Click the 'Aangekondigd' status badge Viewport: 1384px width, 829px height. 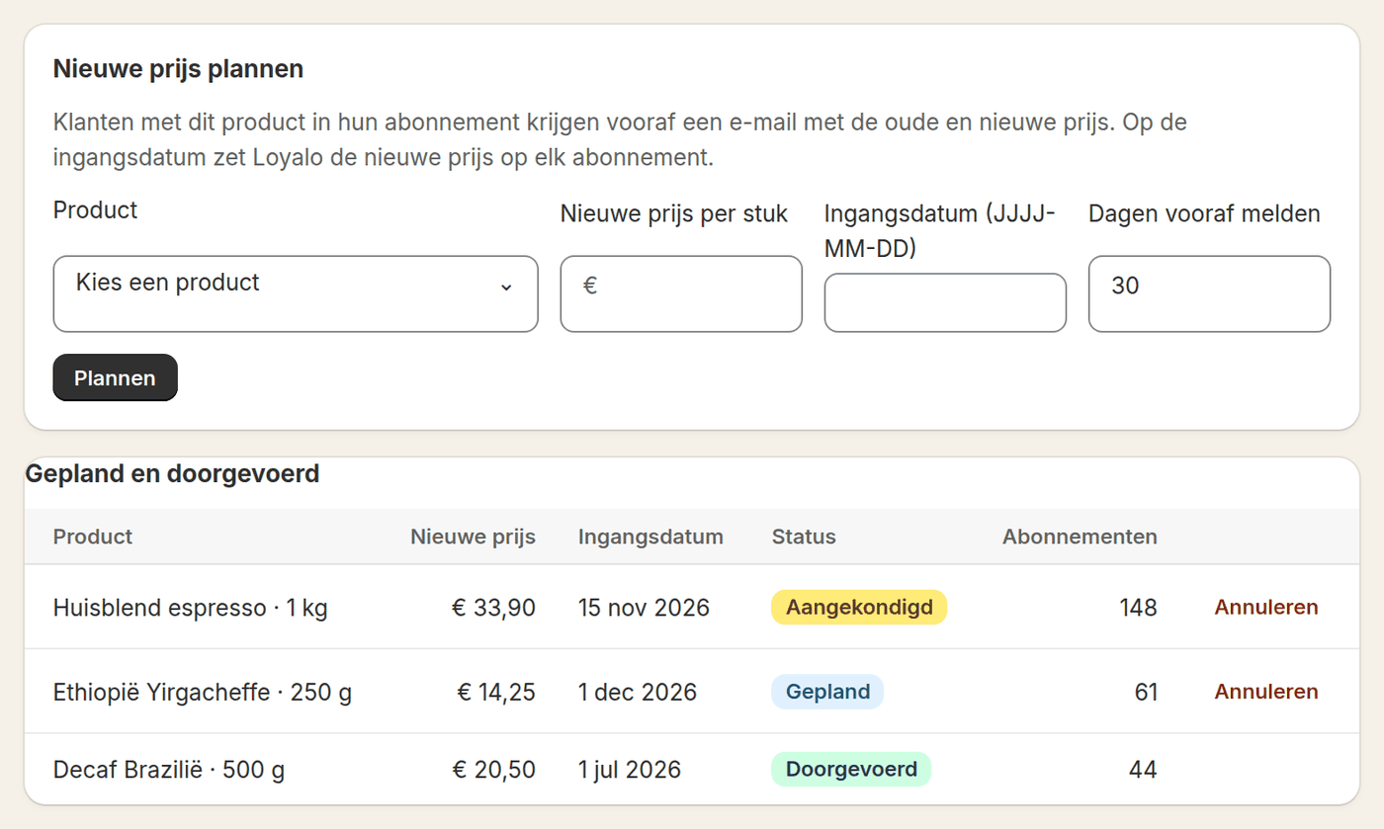859,607
